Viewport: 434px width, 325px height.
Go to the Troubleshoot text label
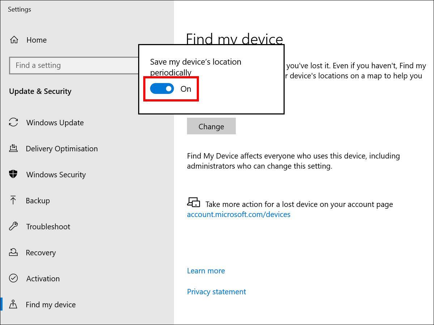(48, 227)
